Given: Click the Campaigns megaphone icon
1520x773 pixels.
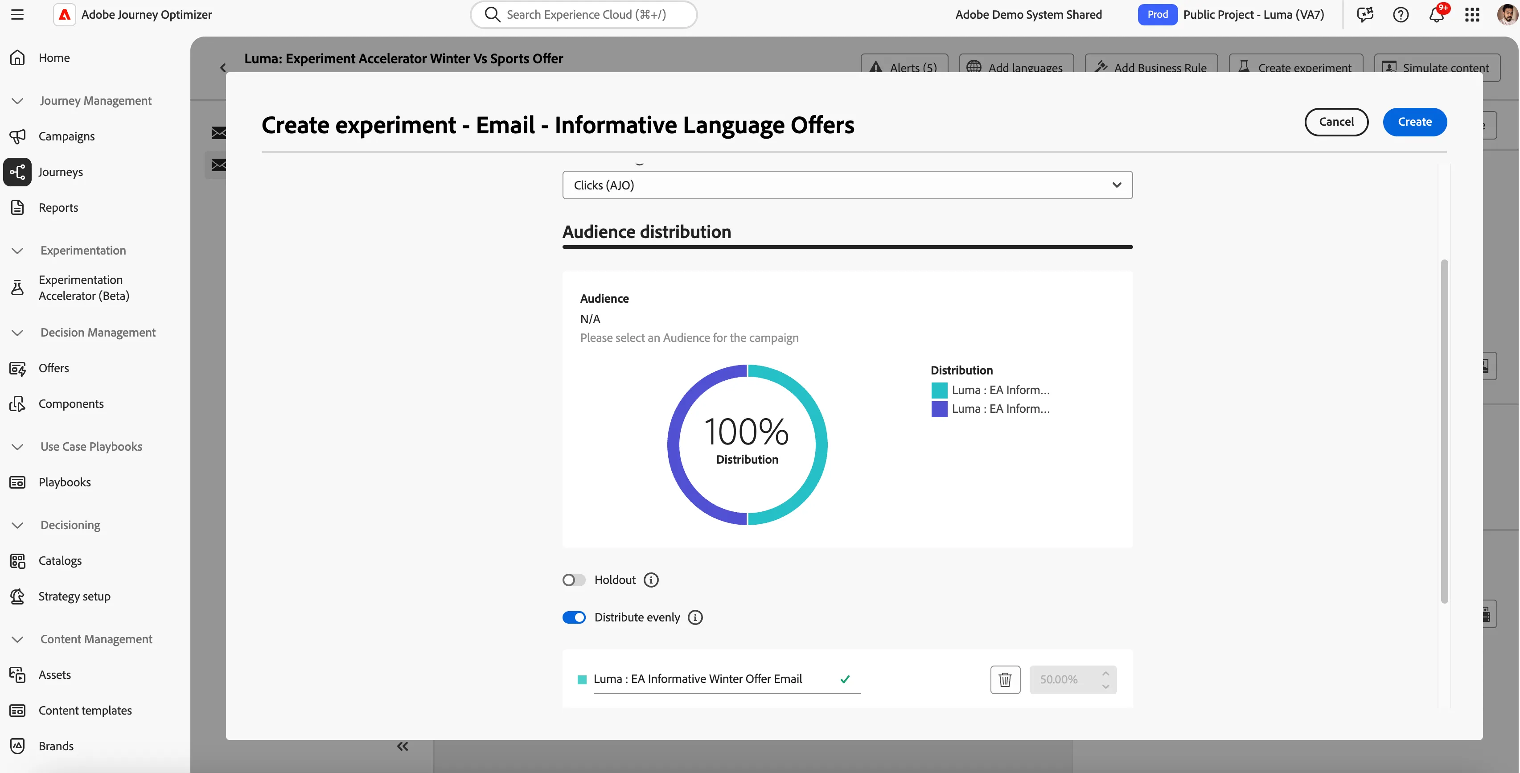Looking at the screenshot, I should (x=18, y=136).
